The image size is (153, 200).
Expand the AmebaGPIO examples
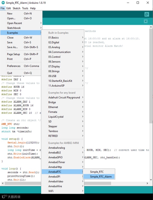click(x=63, y=157)
